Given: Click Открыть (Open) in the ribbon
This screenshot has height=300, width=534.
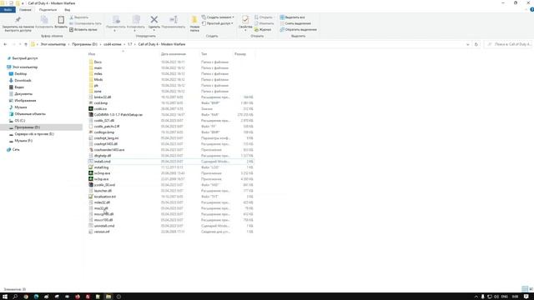Looking at the screenshot, I should coord(264,17).
